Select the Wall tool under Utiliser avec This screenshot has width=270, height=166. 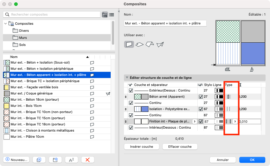(x=129, y=44)
